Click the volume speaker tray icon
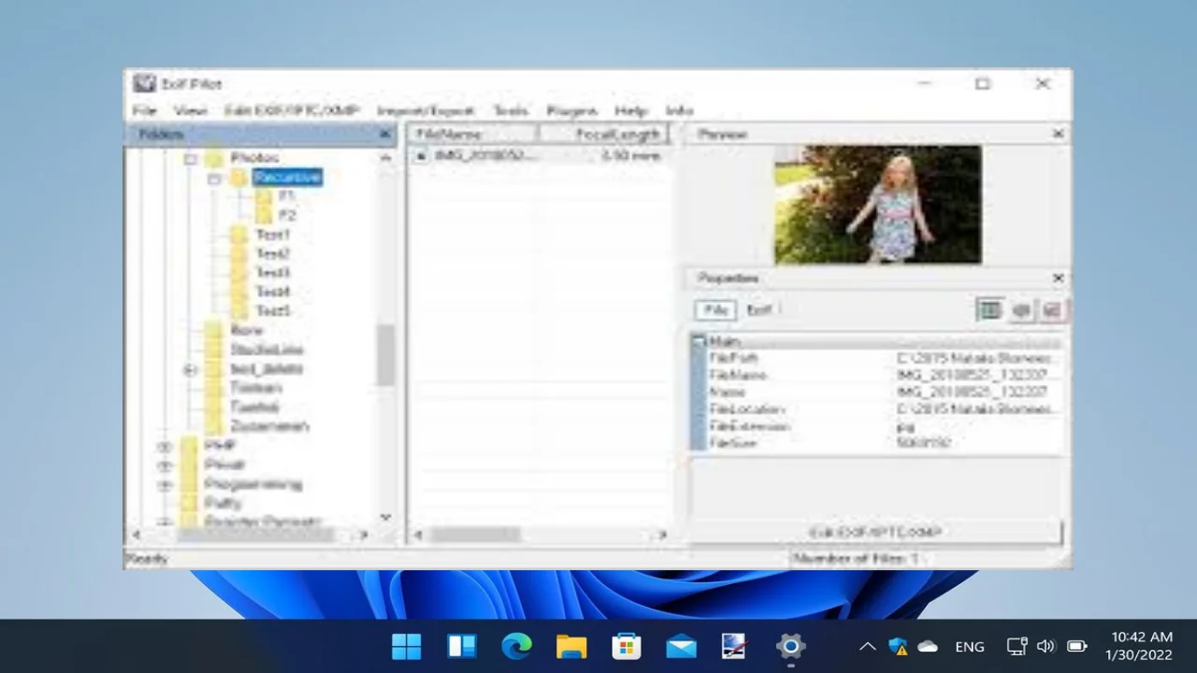Image resolution: width=1197 pixels, height=673 pixels. [1046, 646]
